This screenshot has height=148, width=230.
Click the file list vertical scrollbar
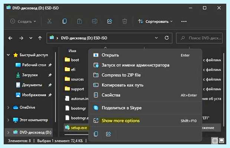tap(224, 90)
